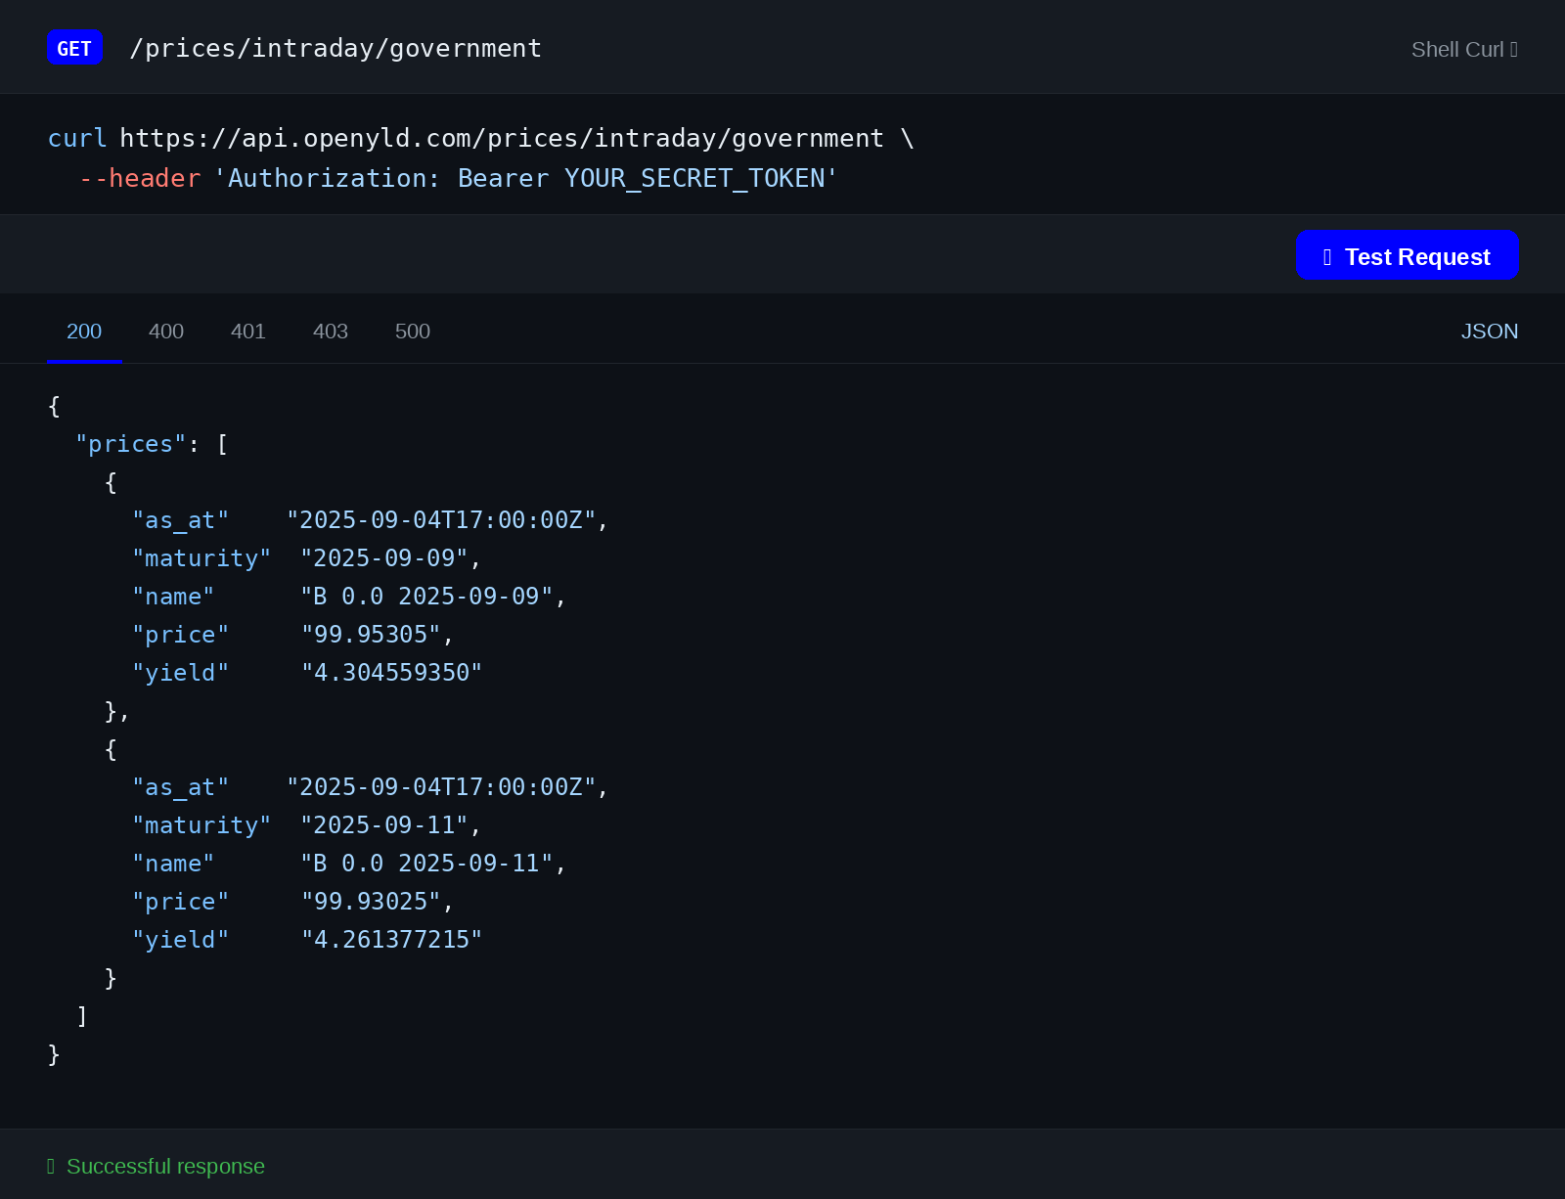Viewport: 1565px width, 1199px height.
Task: Collapse the first price object
Action: (111, 482)
